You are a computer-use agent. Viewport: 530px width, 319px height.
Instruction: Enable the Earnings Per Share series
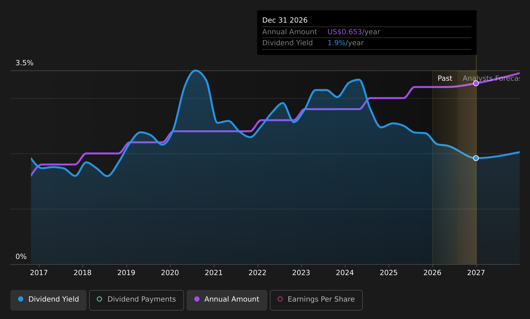pos(316,300)
